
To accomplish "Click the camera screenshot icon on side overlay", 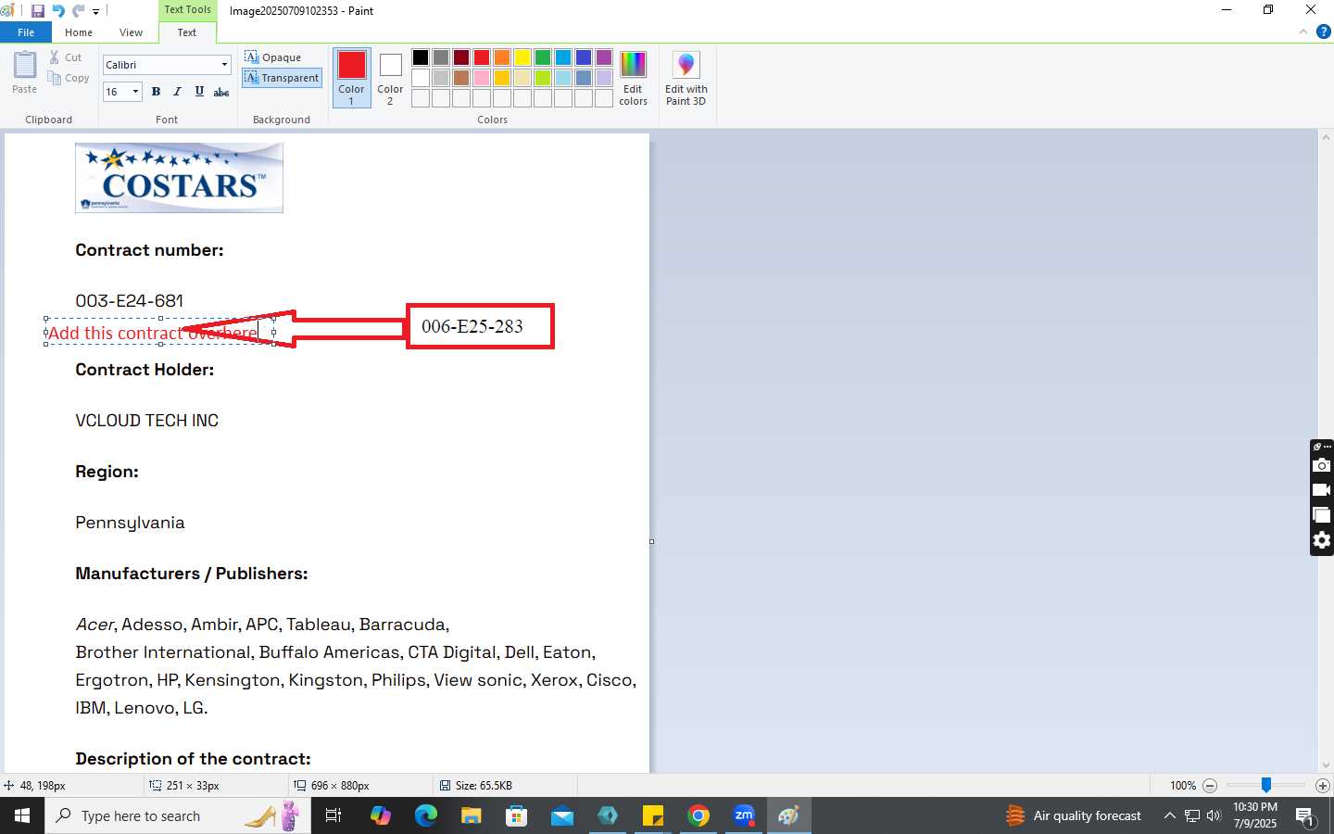I will point(1322,465).
